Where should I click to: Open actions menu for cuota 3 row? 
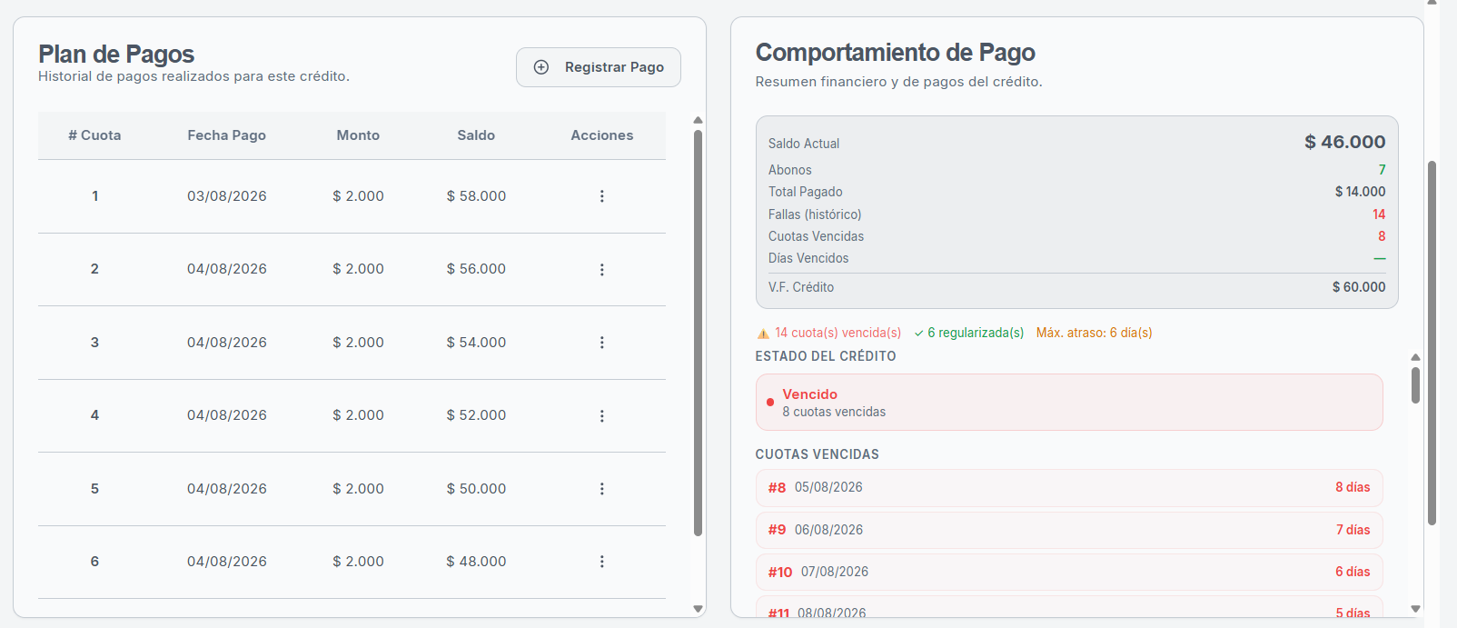[x=601, y=343]
